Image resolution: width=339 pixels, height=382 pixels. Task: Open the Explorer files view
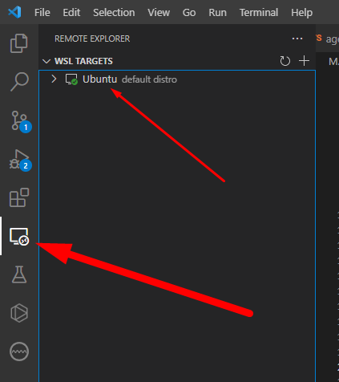tap(19, 43)
